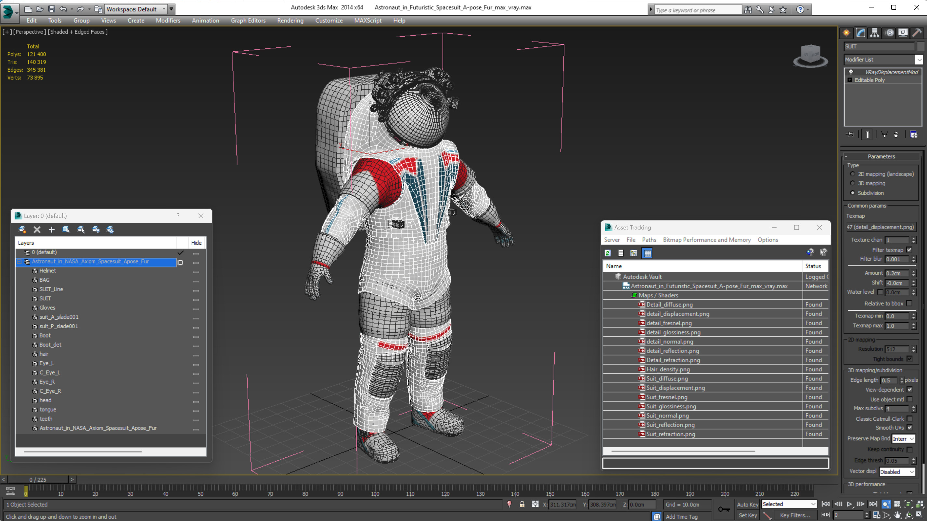Select 2D mapping (landscape) radio button
The height and width of the screenshot is (521, 927).
(x=853, y=174)
